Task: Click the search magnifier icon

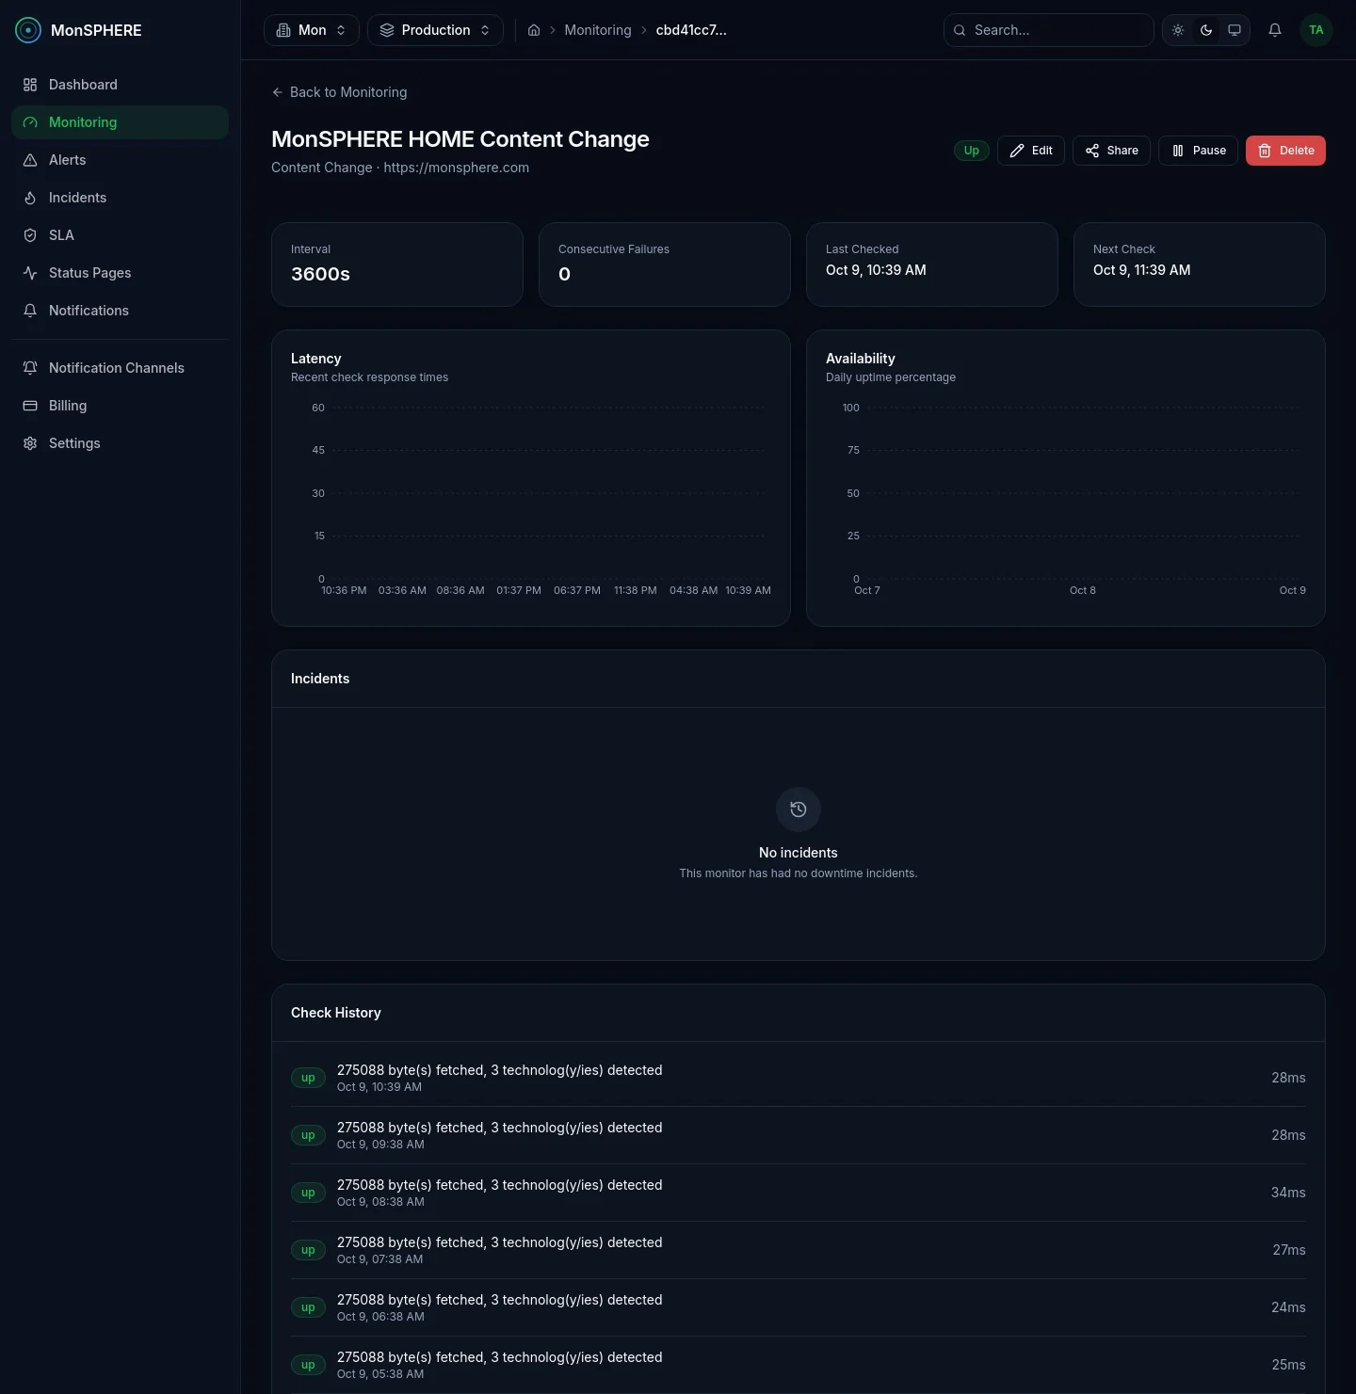Action: pos(960,30)
